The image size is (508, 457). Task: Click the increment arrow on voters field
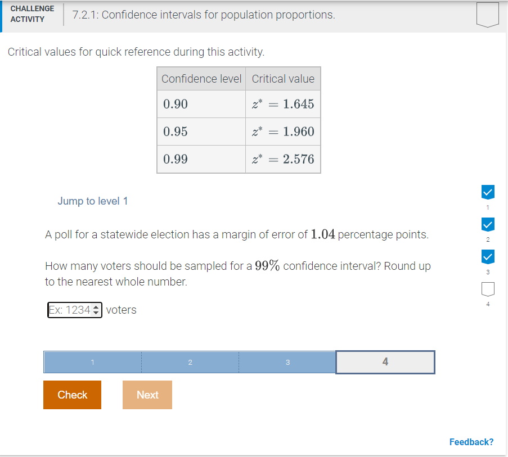pyautogui.click(x=96, y=307)
